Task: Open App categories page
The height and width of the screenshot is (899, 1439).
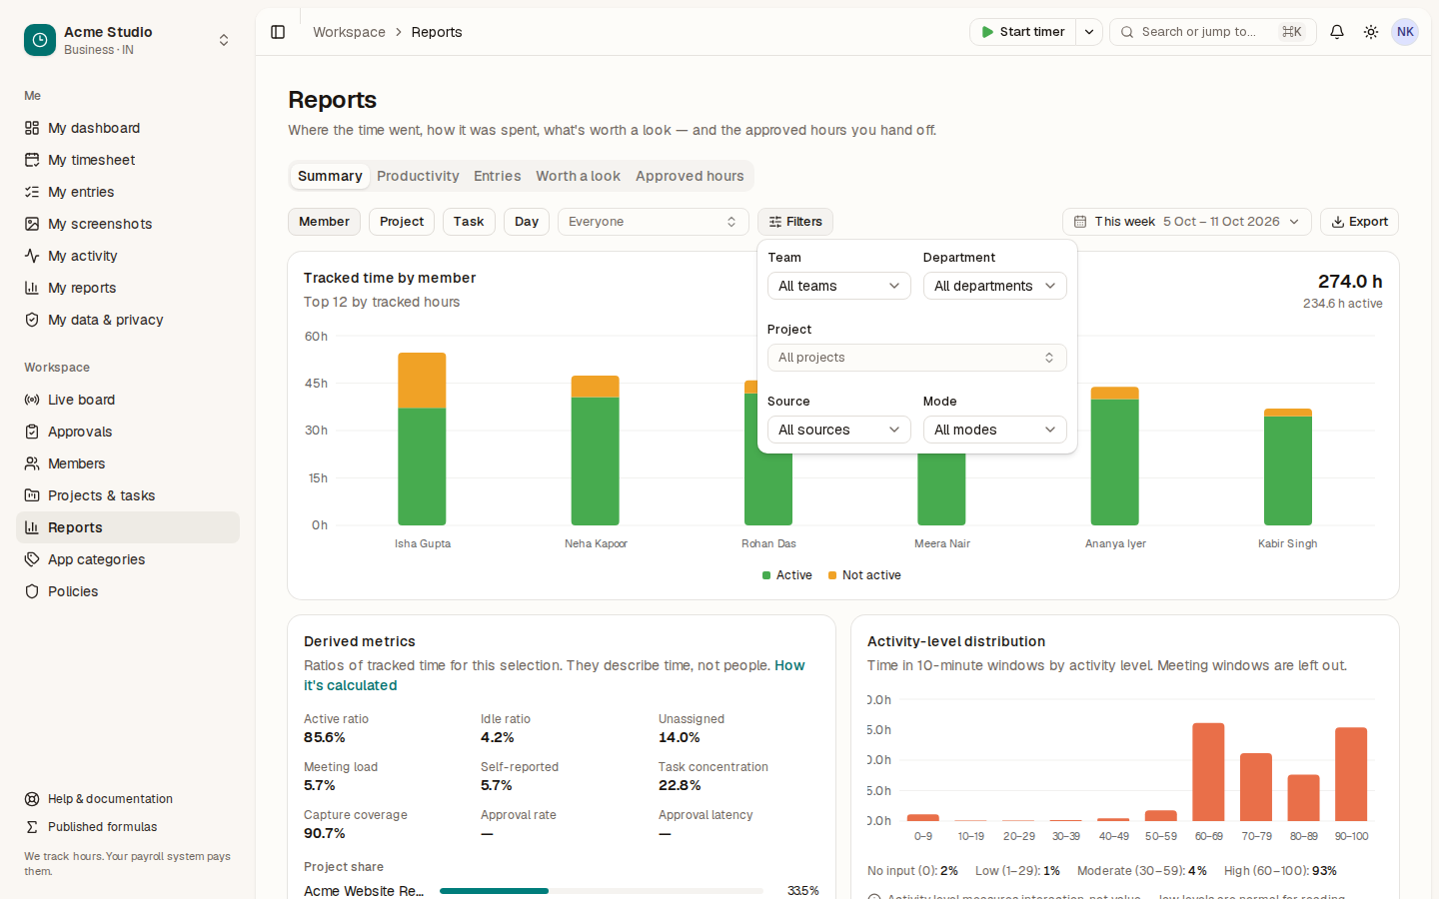Action: point(128,559)
